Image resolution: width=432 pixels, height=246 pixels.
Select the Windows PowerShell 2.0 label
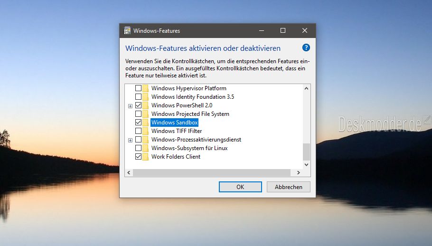tap(182, 105)
